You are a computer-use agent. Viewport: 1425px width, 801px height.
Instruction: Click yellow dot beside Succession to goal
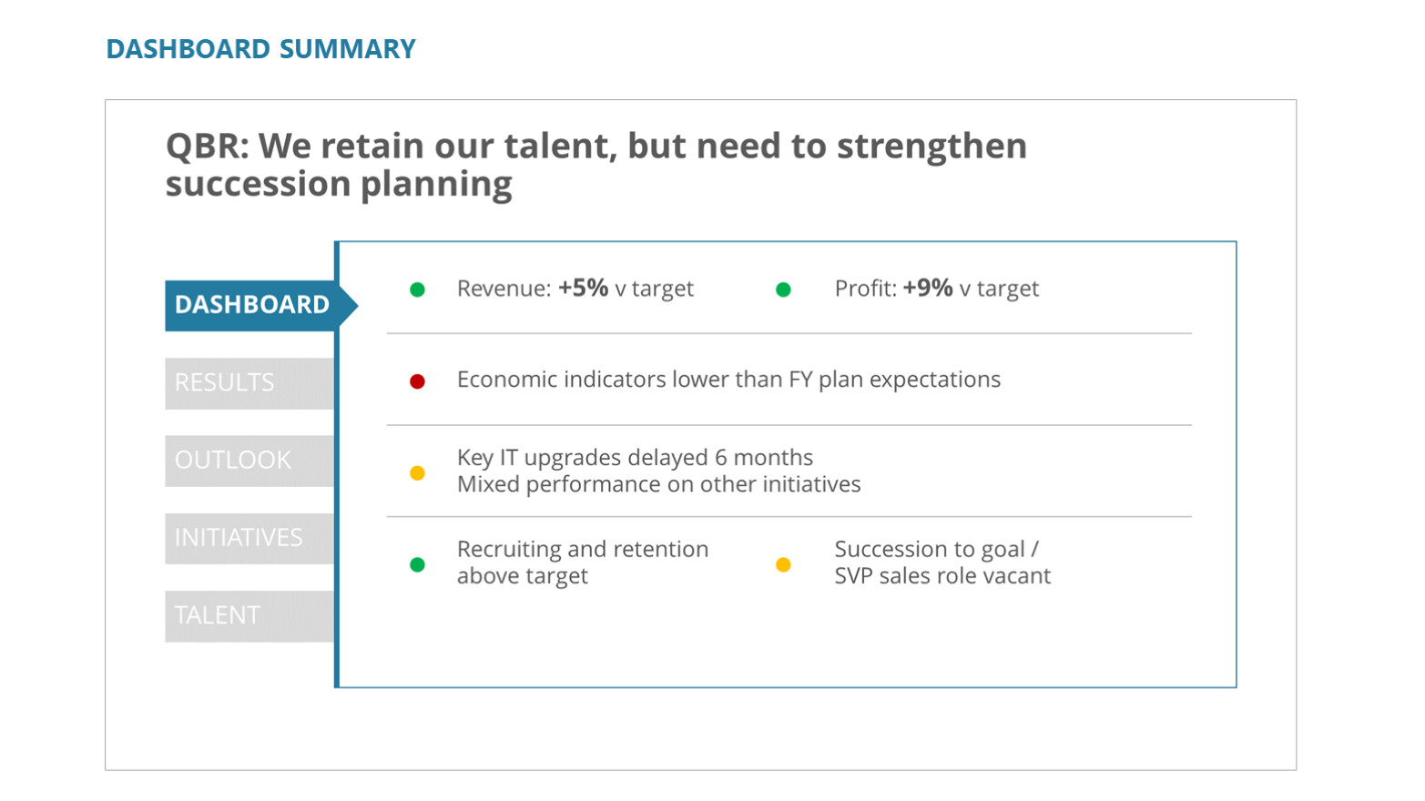coord(783,565)
